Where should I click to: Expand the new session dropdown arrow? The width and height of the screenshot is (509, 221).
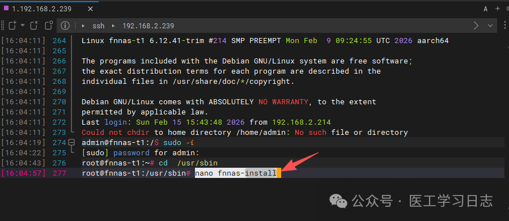click(23, 25)
